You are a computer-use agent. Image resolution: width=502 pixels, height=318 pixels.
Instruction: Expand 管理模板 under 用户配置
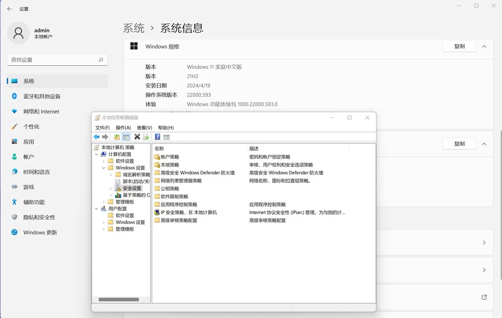pos(104,229)
